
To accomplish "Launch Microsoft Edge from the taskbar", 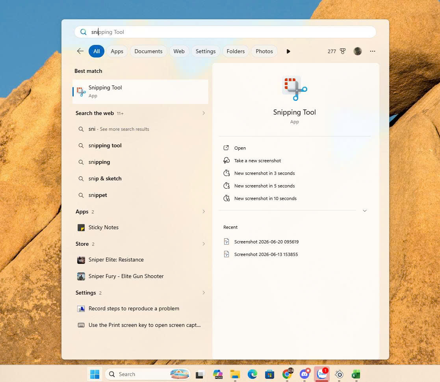I will (x=252, y=374).
